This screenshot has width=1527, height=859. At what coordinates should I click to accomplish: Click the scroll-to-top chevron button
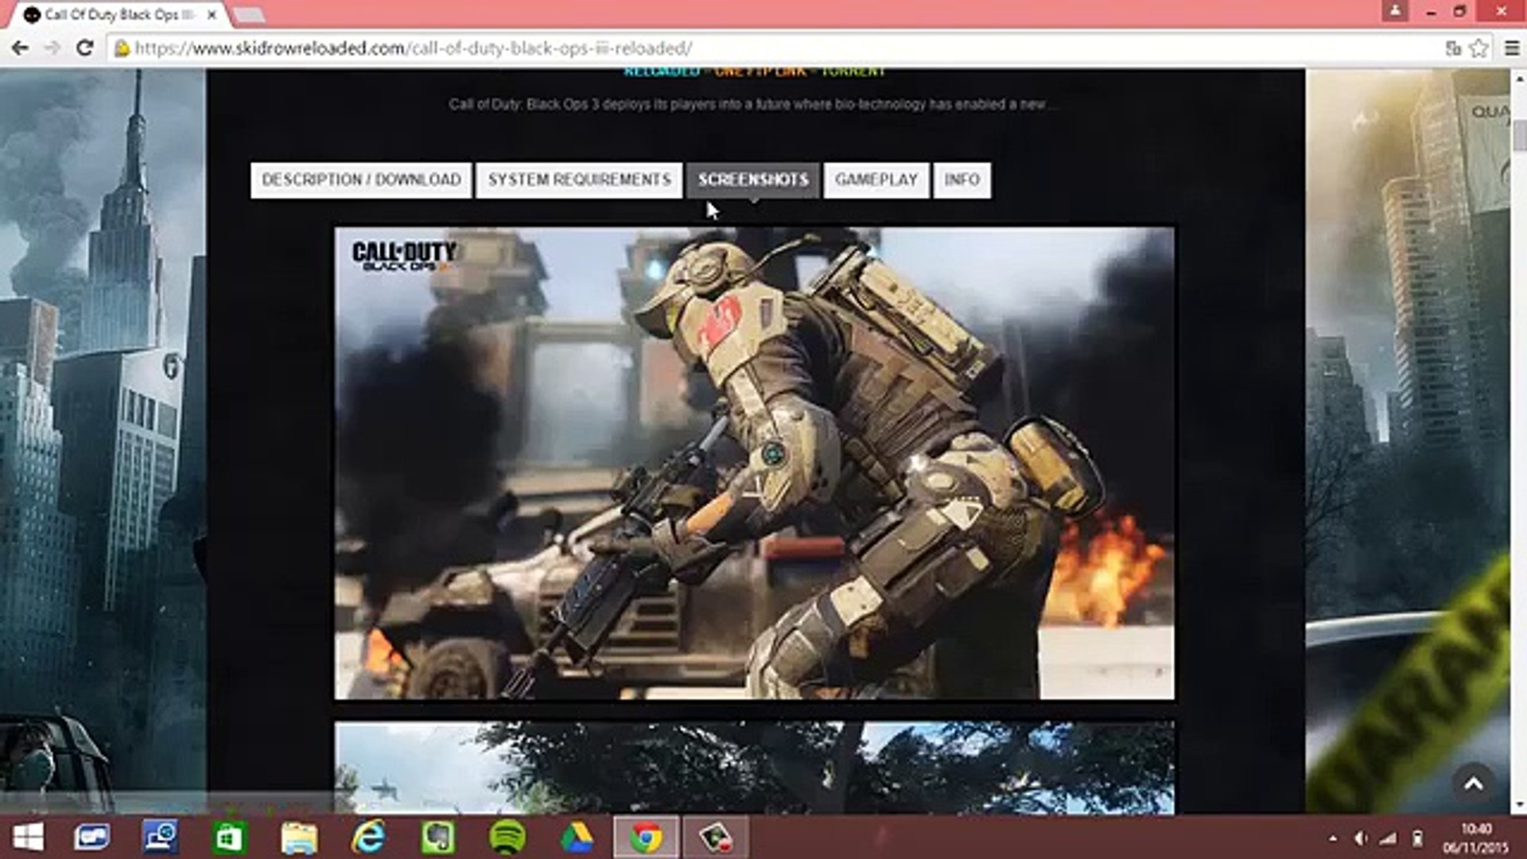[1473, 784]
